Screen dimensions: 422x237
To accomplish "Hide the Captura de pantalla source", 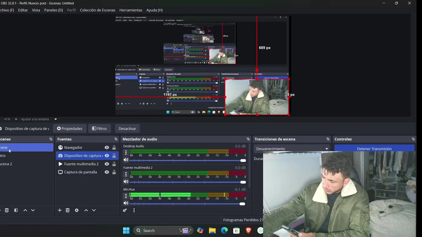I will (x=107, y=172).
